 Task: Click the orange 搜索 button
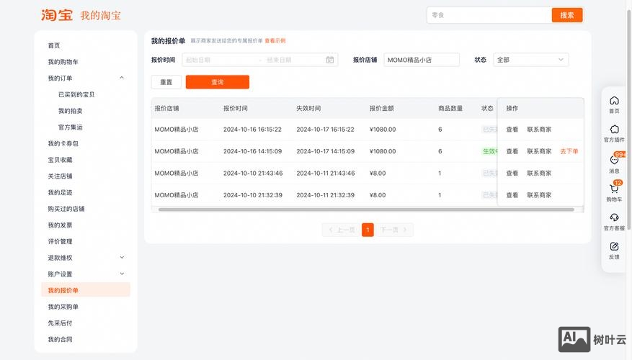coord(566,15)
